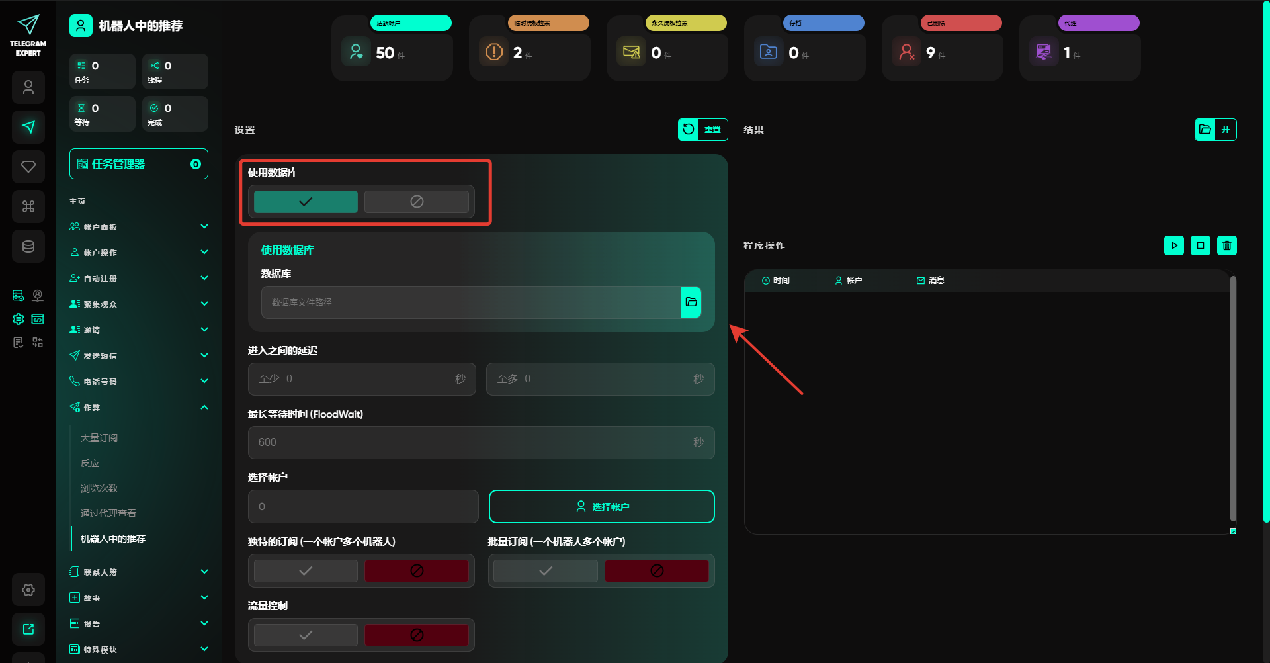The image size is (1270, 663).
Task: Disable 使用数据库 with the ban toggle
Action: click(x=416, y=202)
